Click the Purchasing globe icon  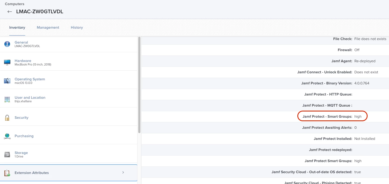(x=7, y=136)
